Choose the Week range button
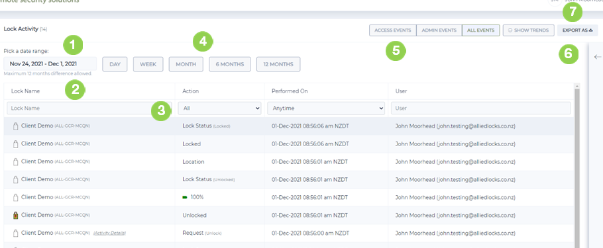Image resolution: width=603 pixels, height=248 pixels. click(148, 64)
